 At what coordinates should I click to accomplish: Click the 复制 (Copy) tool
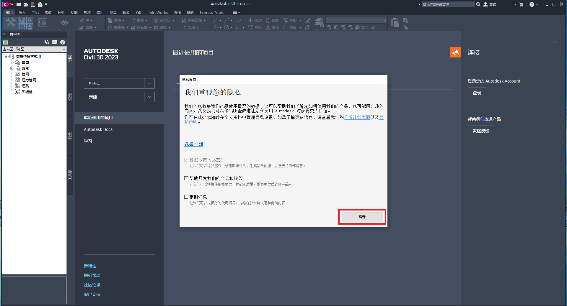[255, 27]
